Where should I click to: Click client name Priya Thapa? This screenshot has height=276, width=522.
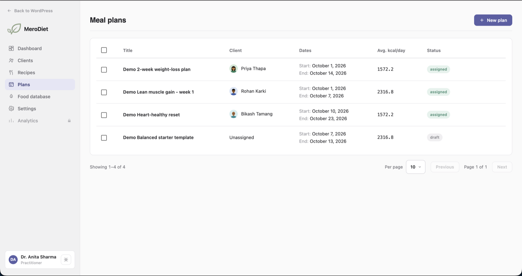253,69
